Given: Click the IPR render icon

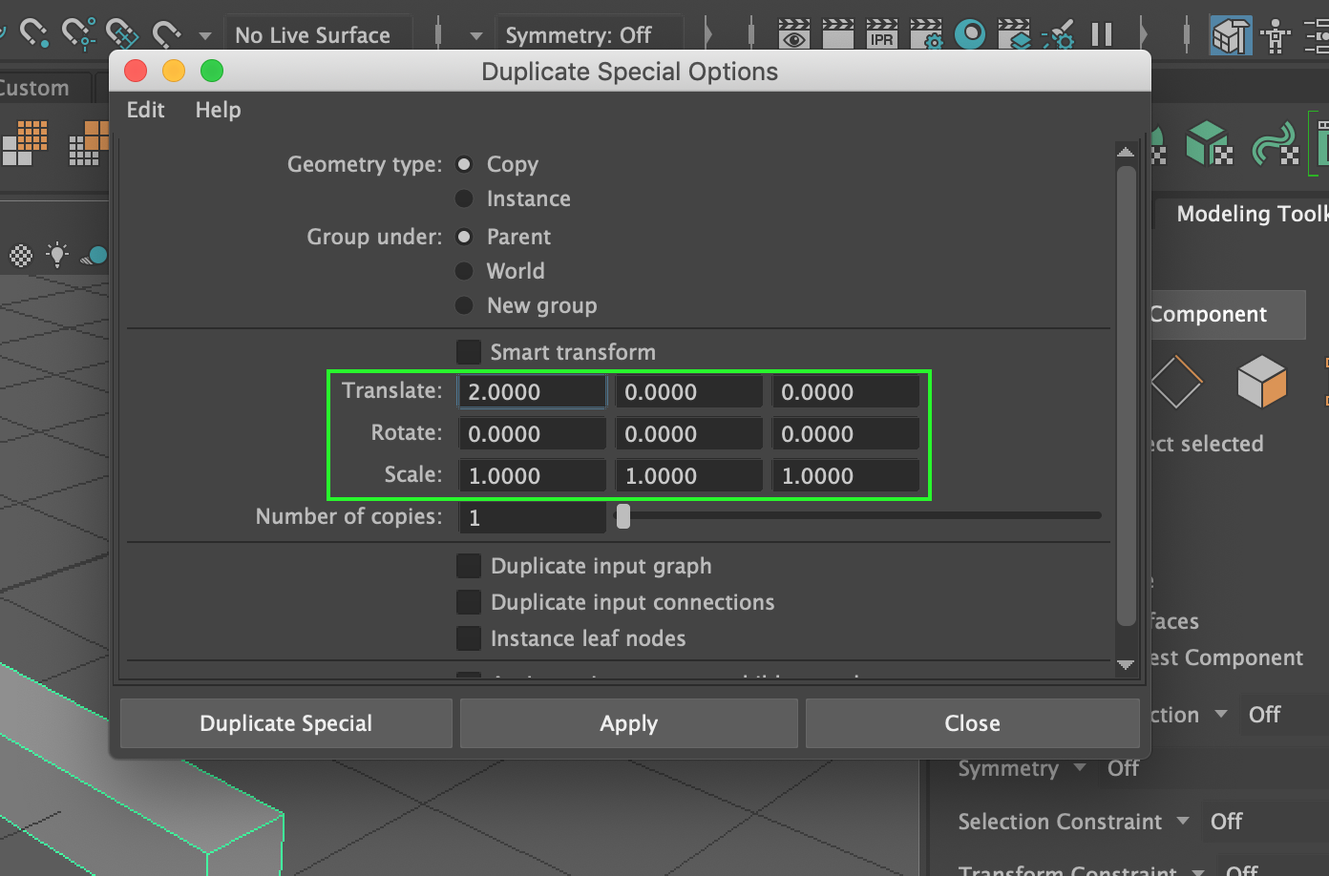Looking at the screenshot, I should coord(881,35).
